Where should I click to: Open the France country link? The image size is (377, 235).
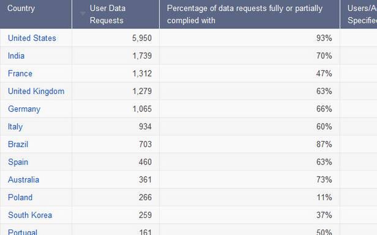[20, 74]
